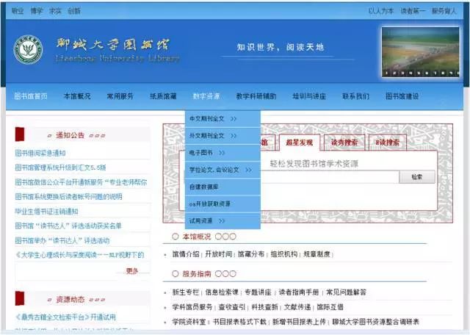Open notice 毕业生借书证注销通知
The height and width of the screenshot is (335, 470).
pyautogui.click(x=46, y=212)
